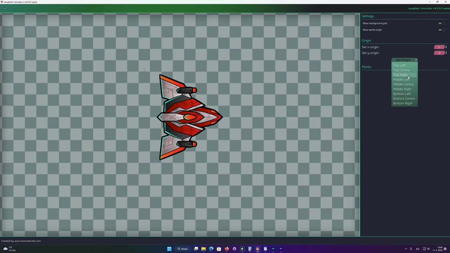Image resolution: width=450 pixels, height=253 pixels.
Task: Toggle the Show sprite origin switch
Action: 444,30
